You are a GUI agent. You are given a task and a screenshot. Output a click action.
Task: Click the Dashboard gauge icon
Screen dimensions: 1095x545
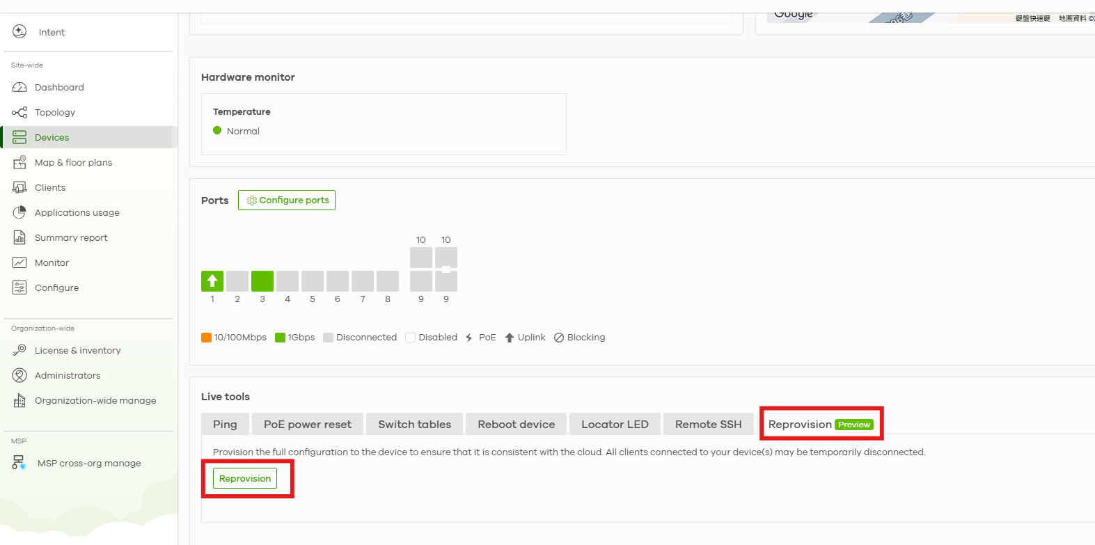pos(19,87)
